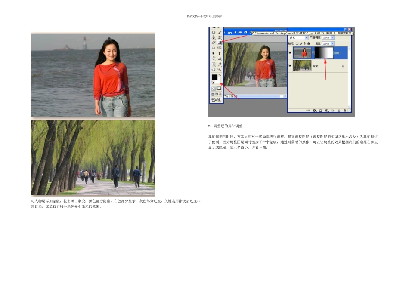409x289 pixels.
Task: Select the History Brush tool
Action: (220, 37)
